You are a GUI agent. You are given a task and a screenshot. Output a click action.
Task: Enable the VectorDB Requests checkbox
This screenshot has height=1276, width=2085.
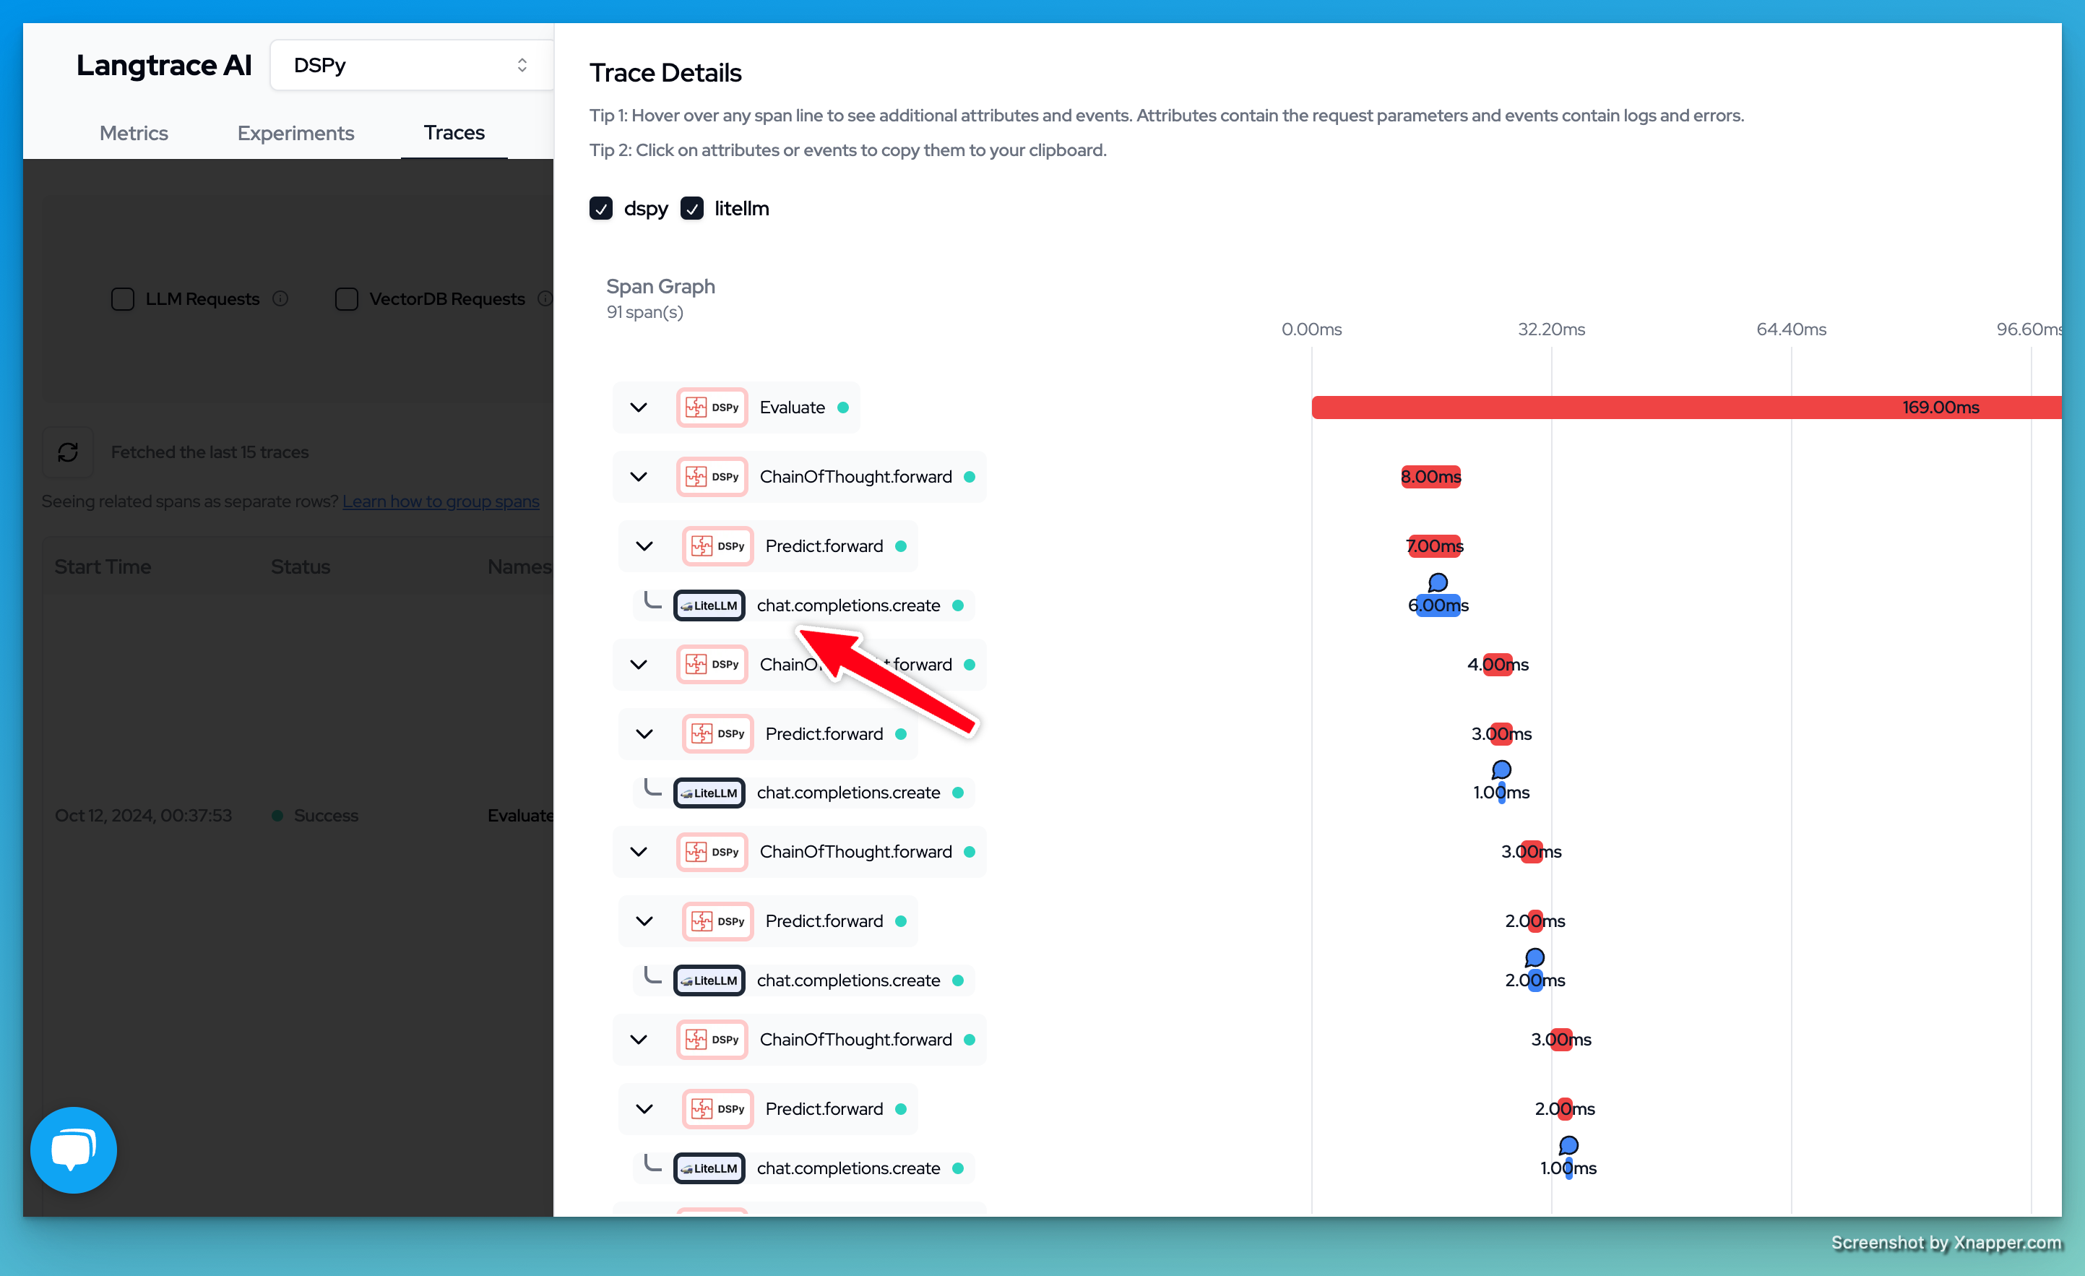coord(346,298)
